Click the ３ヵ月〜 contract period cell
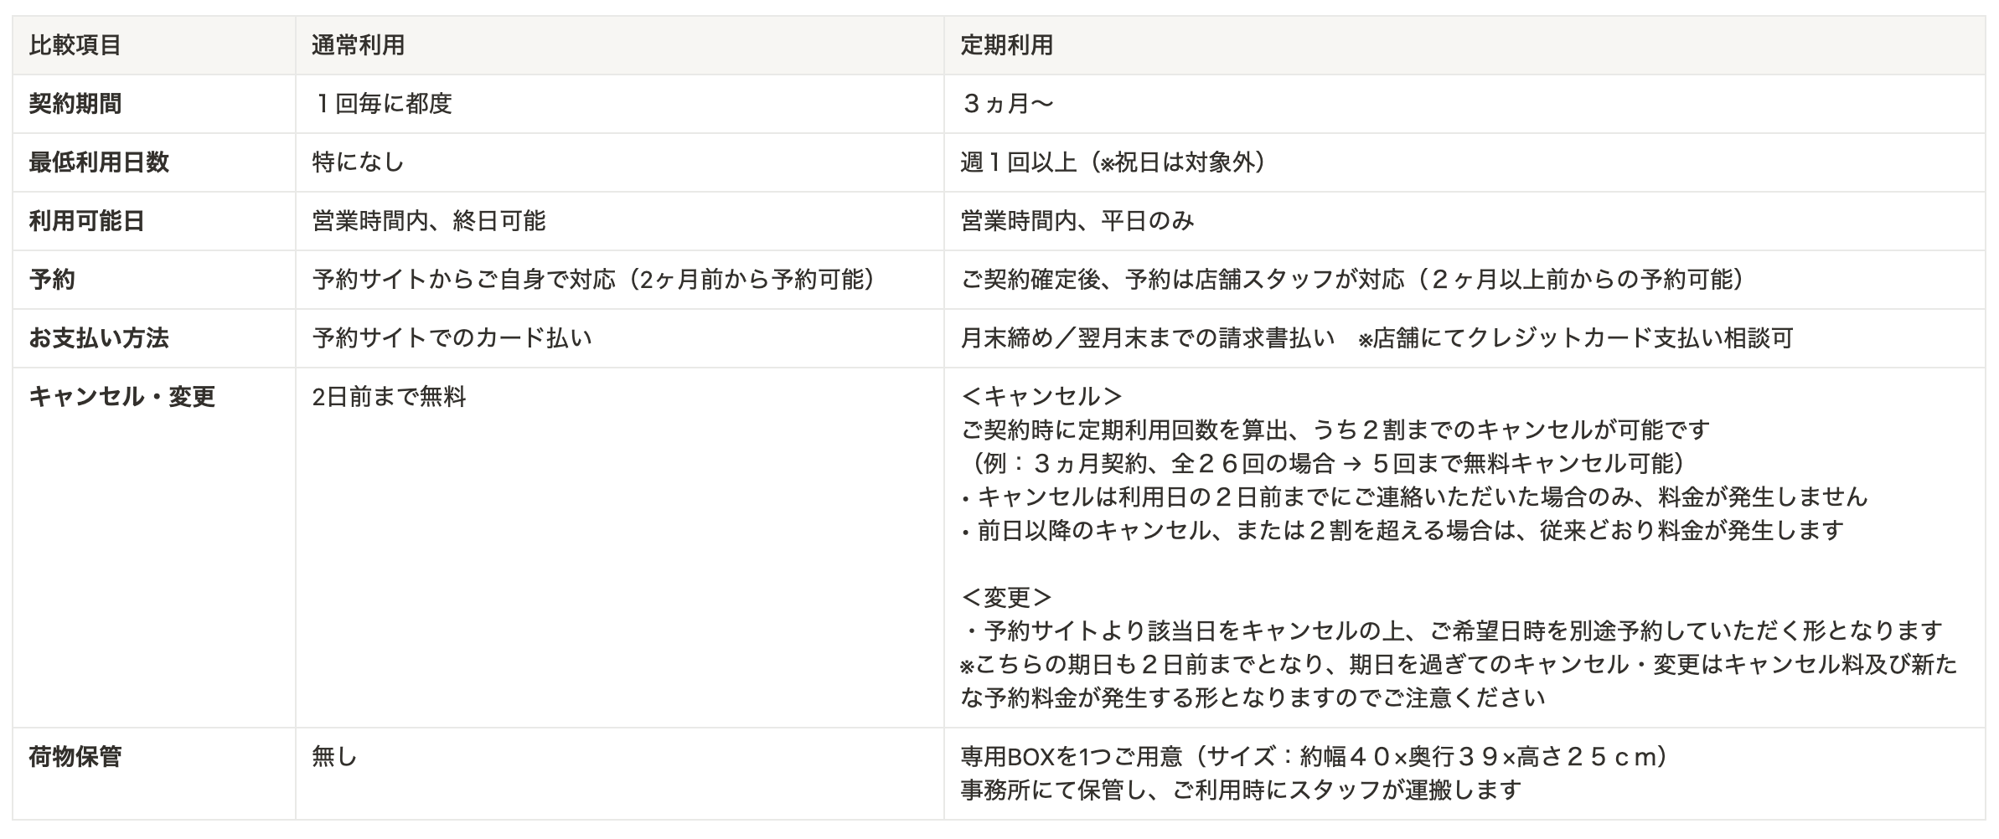The height and width of the screenshot is (839, 1999). 1006,104
